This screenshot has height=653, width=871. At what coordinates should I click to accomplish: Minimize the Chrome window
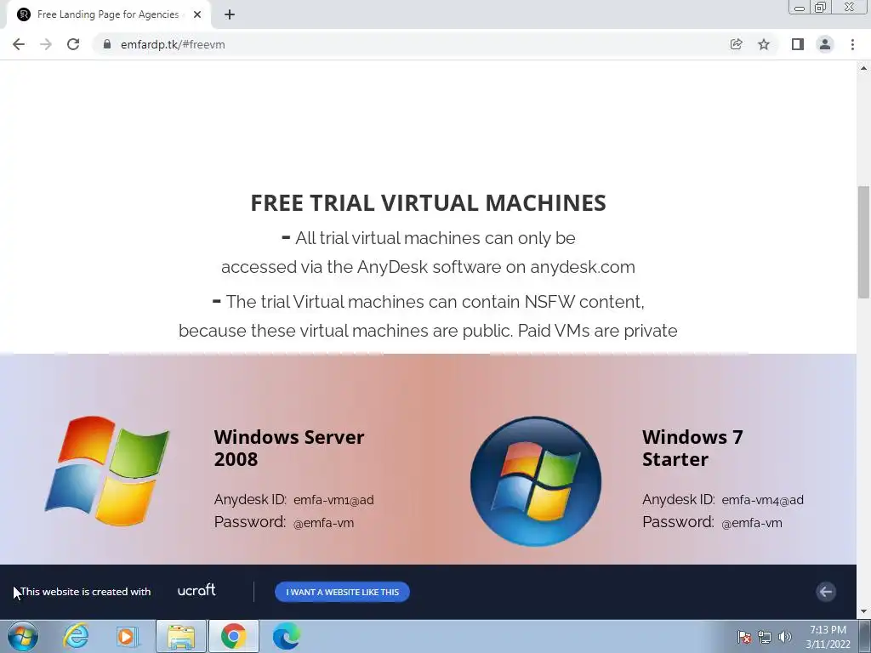pos(800,7)
